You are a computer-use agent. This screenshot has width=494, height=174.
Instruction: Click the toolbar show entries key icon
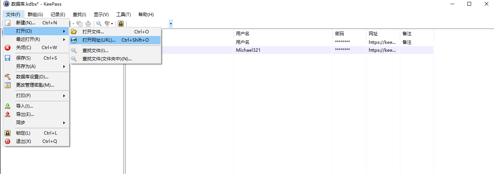click(x=108, y=24)
